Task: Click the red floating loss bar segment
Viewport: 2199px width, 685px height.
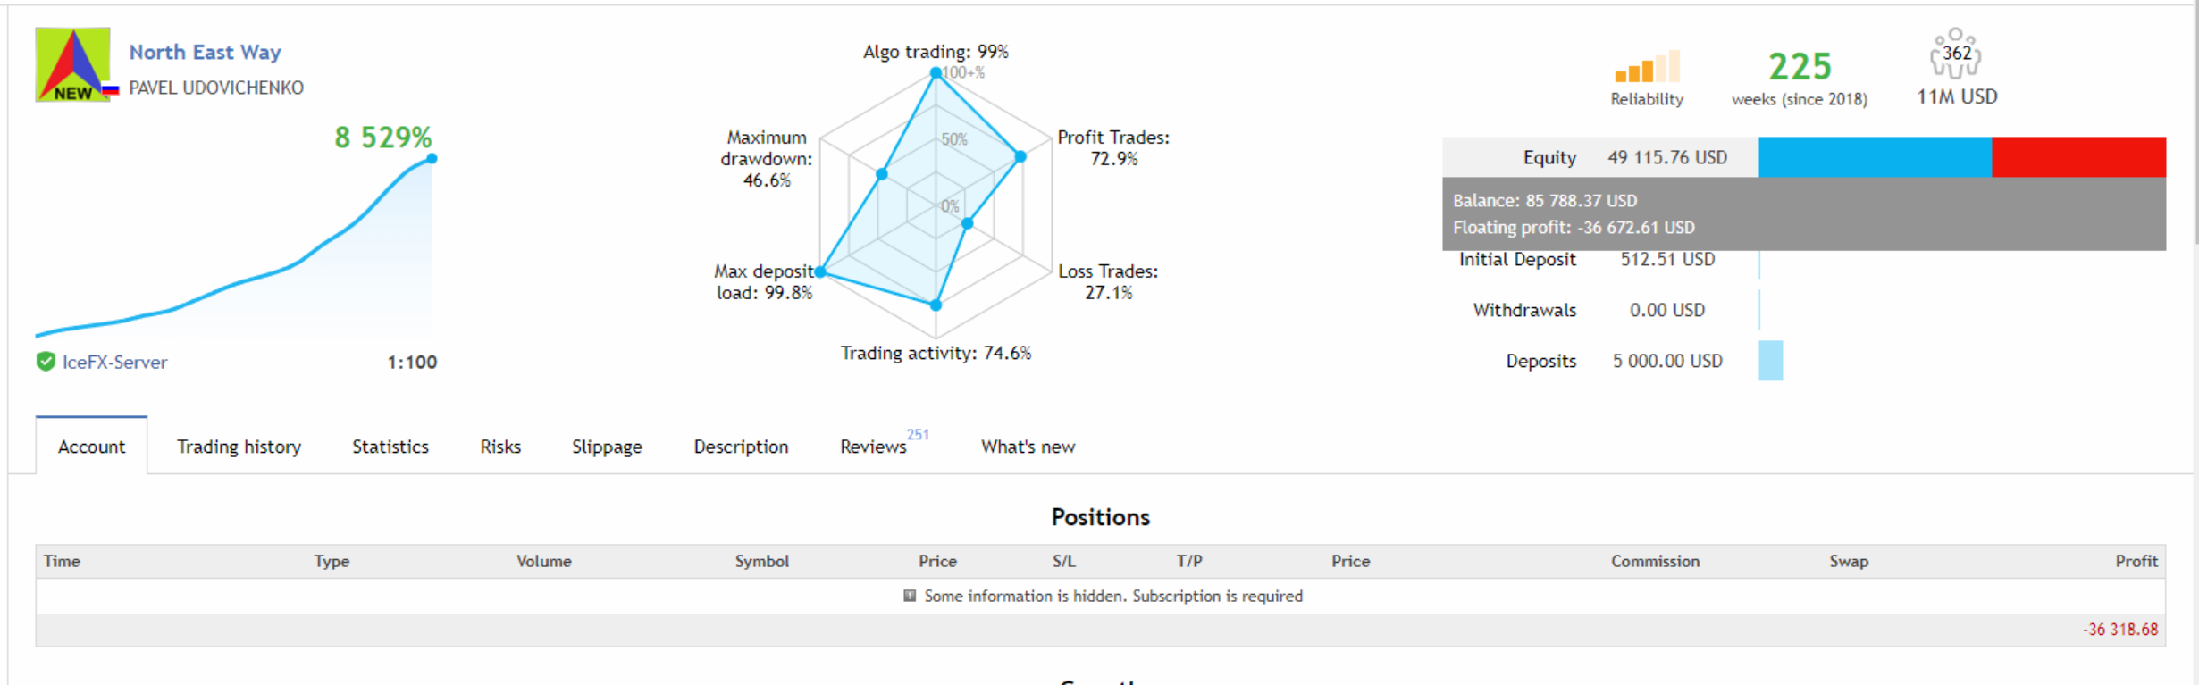Action: pyautogui.click(x=2078, y=157)
